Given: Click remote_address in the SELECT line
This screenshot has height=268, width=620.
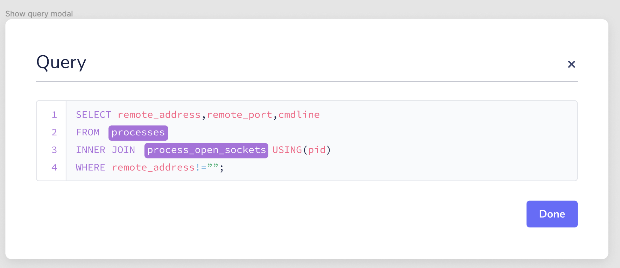Looking at the screenshot, I should coord(159,115).
